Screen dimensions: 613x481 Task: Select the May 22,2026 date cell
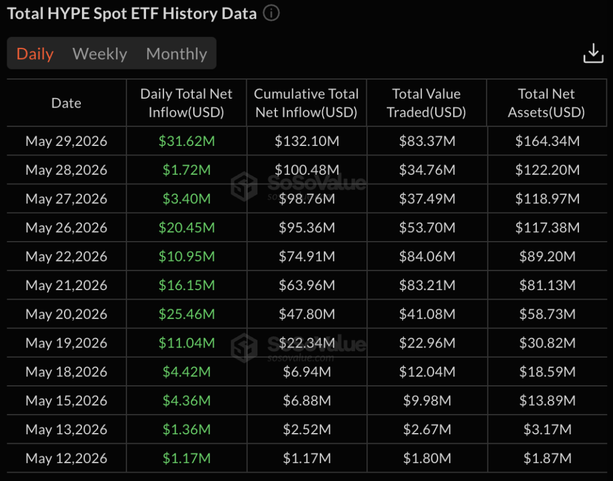(x=66, y=257)
